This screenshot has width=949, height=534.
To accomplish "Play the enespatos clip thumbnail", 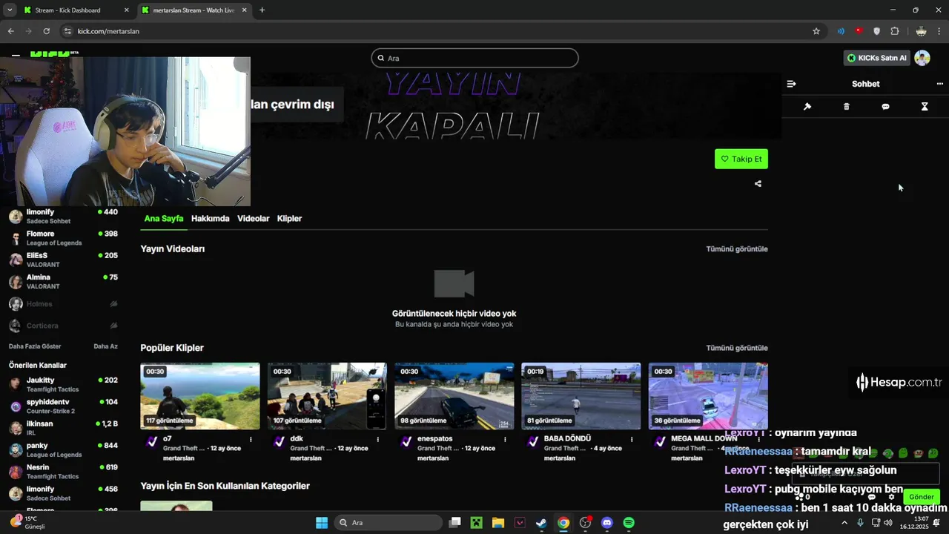I will click(454, 396).
